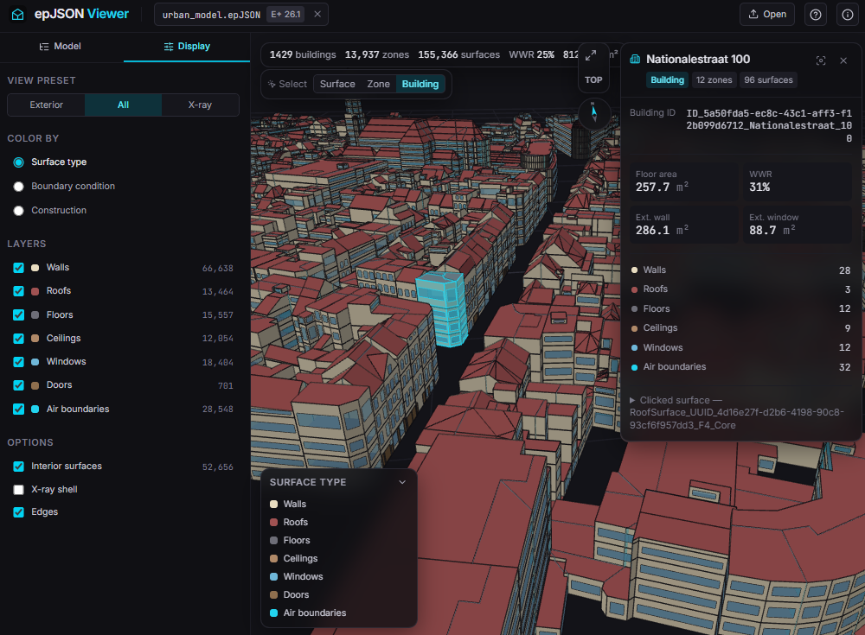Screen dimensions: 865x635
Task: Click the 13,937 zones statistic
Action: click(377, 54)
